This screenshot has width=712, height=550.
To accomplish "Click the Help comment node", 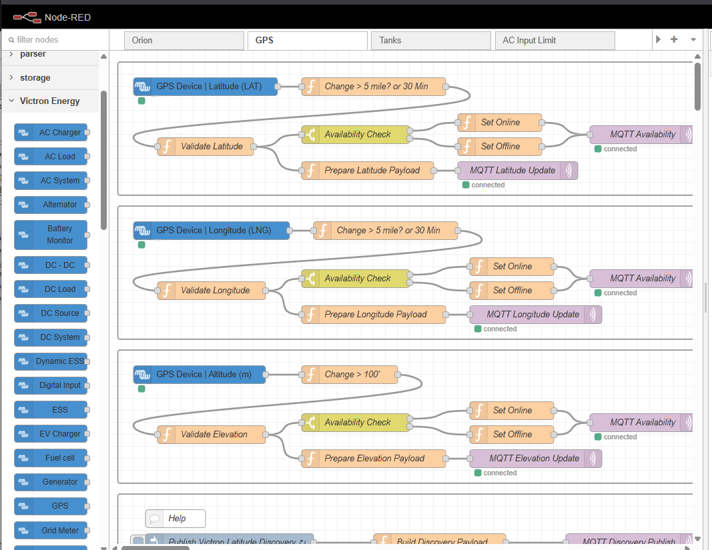I will coord(175,519).
